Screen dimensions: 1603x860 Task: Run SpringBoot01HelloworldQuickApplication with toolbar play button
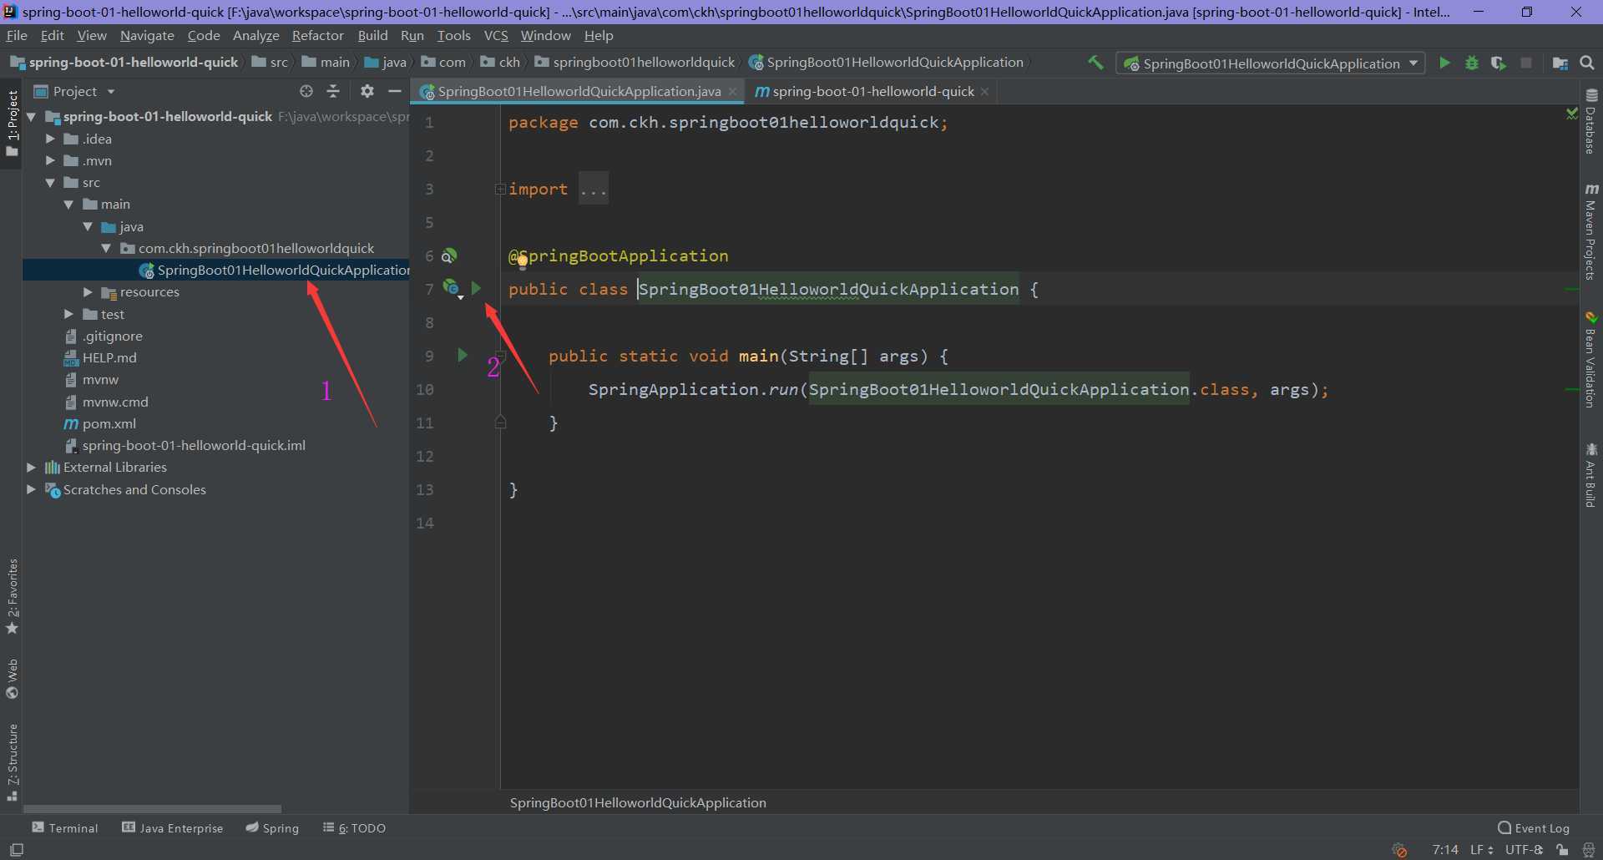[1444, 63]
